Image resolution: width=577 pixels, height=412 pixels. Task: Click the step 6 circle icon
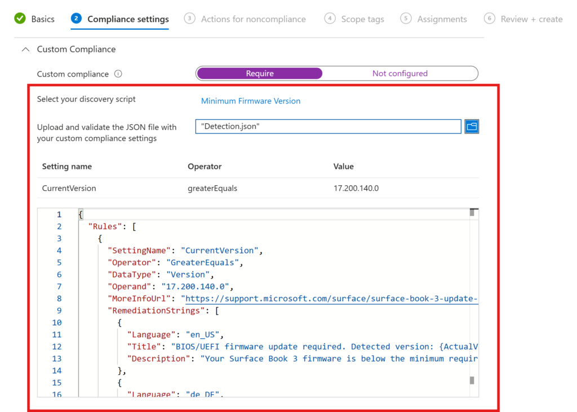click(x=490, y=19)
